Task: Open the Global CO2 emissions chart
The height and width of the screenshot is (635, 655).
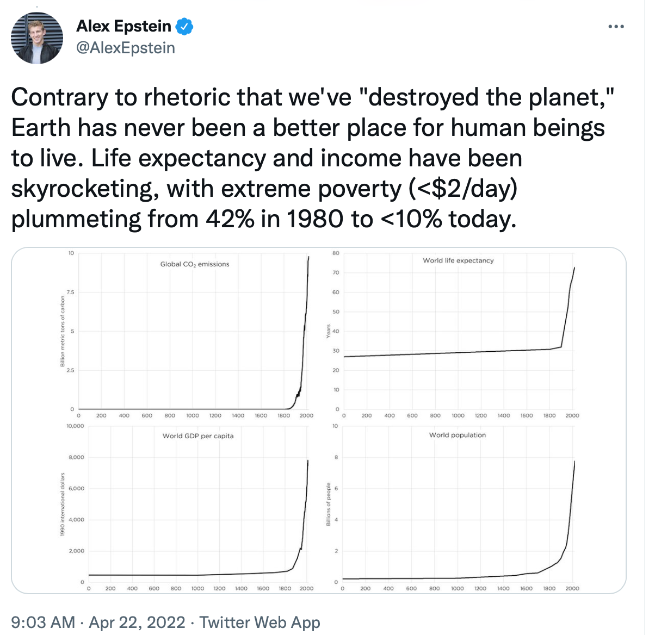Action: (x=190, y=337)
